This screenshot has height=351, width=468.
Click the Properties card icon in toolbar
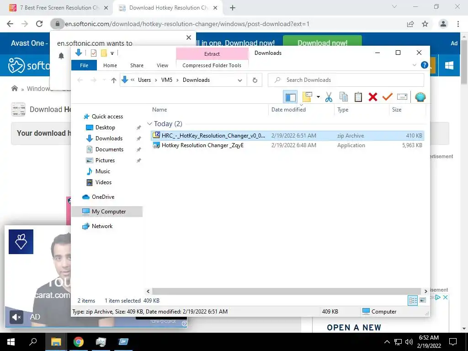tap(402, 97)
